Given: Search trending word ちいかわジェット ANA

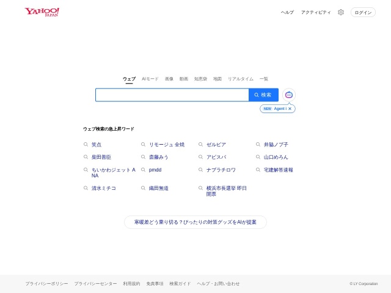Looking at the screenshot, I should click(114, 173).
